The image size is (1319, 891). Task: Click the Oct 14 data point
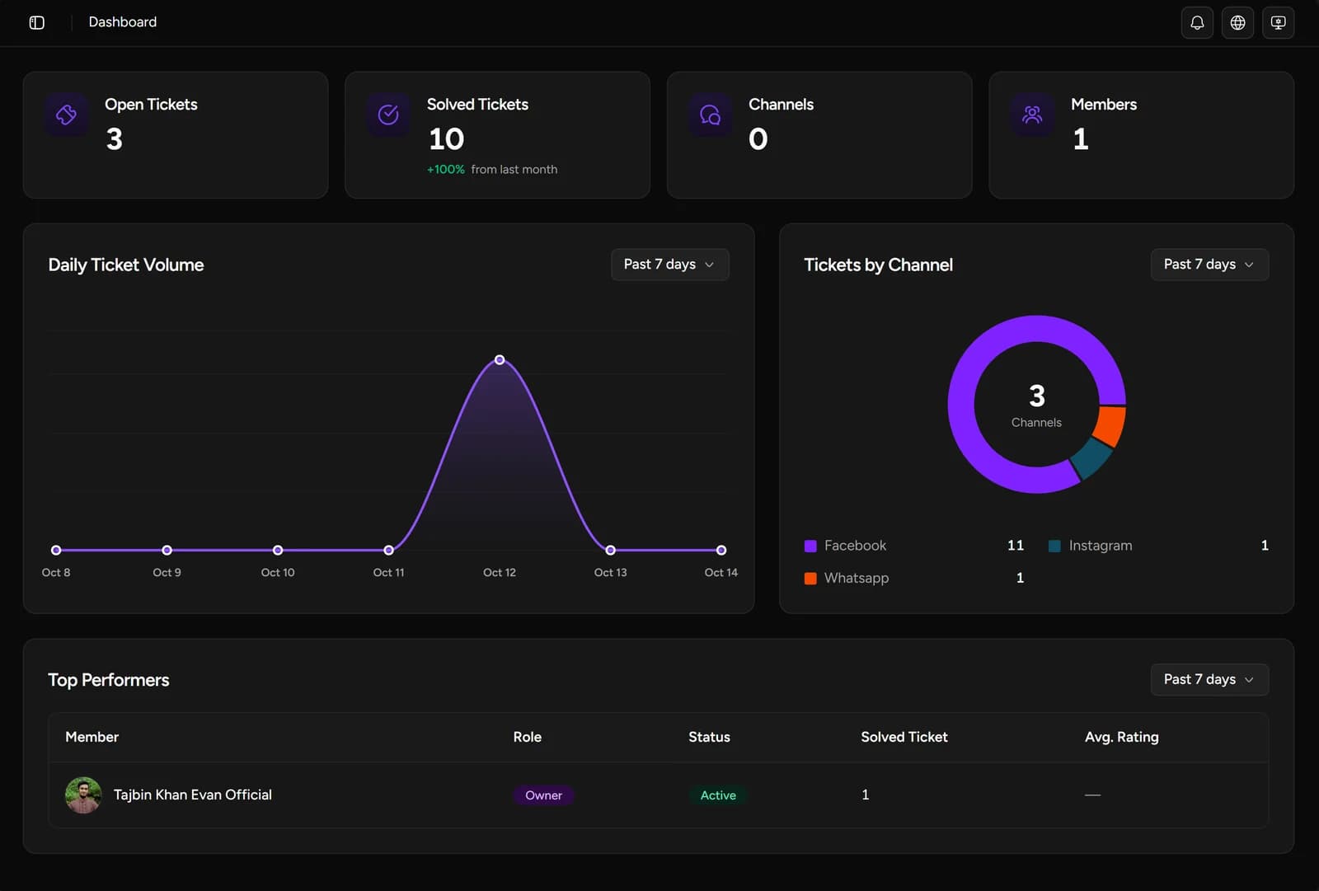(x=721, y=550)
